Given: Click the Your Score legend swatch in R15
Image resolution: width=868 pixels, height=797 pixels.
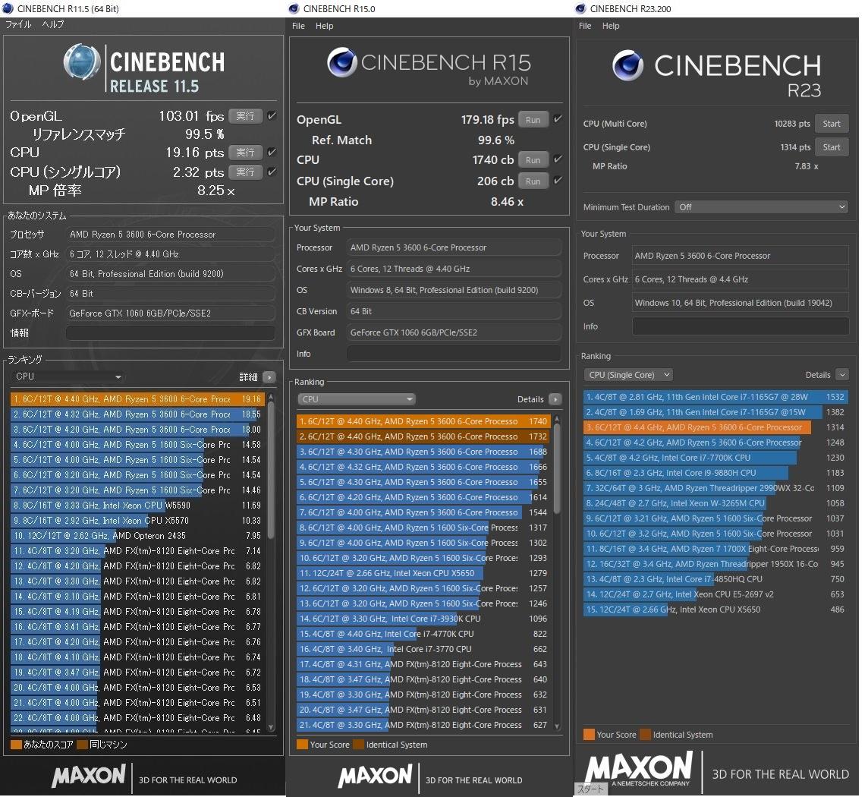Looking at the screenshot, I should pos(302,745).
